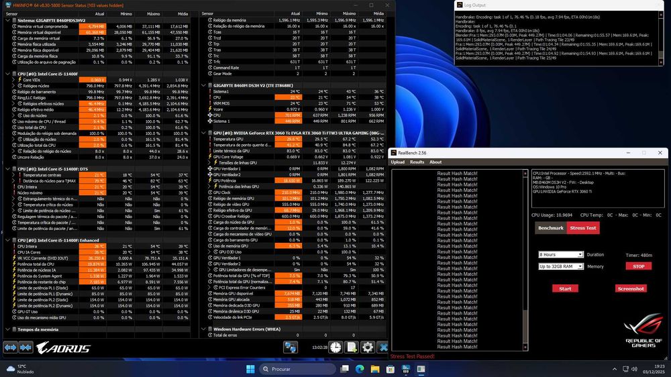Select VRM MOS temperature row
Screen dimensions: 671x377
pyautogui.click(x=293, y=103)
